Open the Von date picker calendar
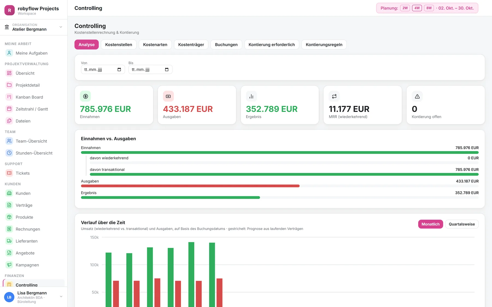This screenshot has height=307, width=492. [119, 70]
